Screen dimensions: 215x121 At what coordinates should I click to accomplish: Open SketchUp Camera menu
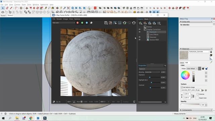[x=17, y=5]
